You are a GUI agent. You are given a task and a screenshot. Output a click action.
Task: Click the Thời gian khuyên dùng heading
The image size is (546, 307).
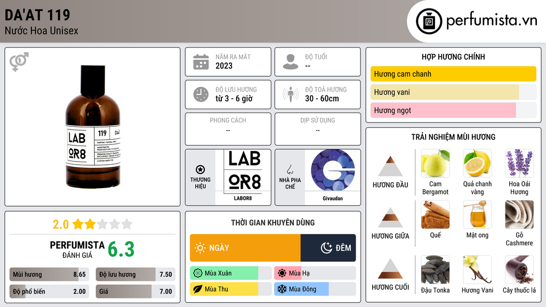pyautogui.click(x=273, y=222)
